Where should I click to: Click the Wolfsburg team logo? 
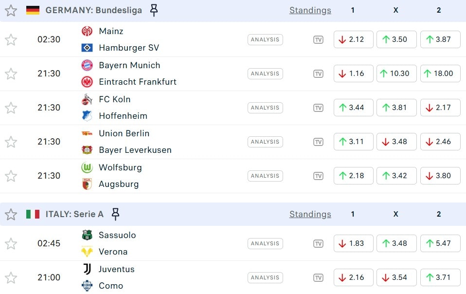click(x=87, y=167)
